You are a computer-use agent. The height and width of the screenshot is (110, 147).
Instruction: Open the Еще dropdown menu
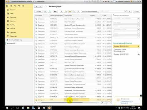[x=137, y=11]
